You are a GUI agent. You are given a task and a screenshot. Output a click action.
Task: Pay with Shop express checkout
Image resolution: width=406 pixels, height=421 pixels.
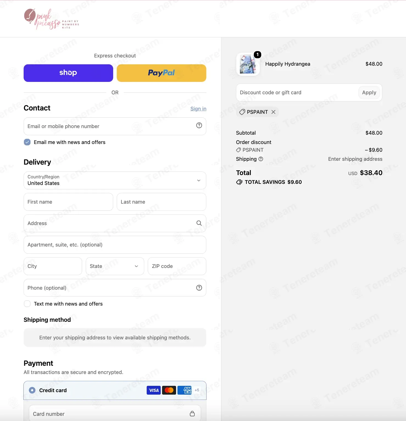pos(68,73)
